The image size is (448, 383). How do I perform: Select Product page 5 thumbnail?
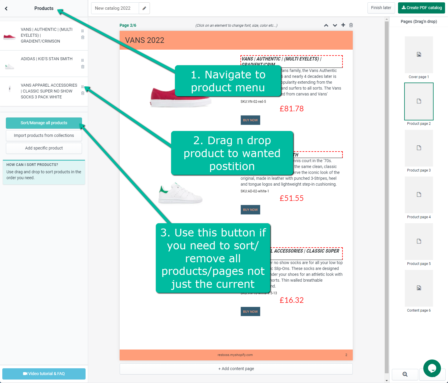[419, 241]
